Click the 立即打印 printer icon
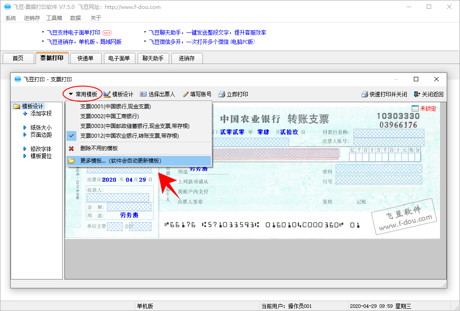460x311 pixels. tap(222, 94)
